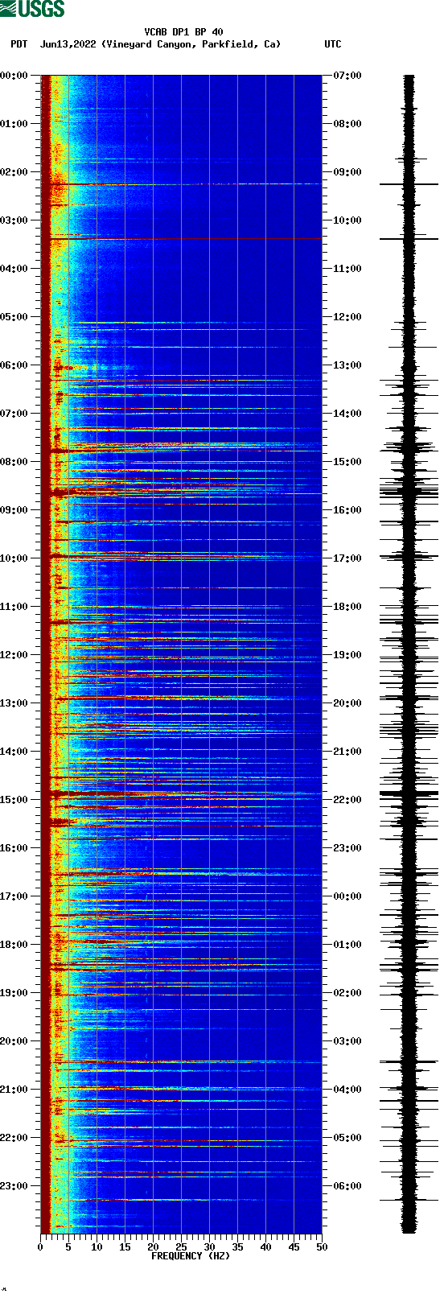
Task: Click the PDT time label 01:00
Action: [x=14, y=124]
